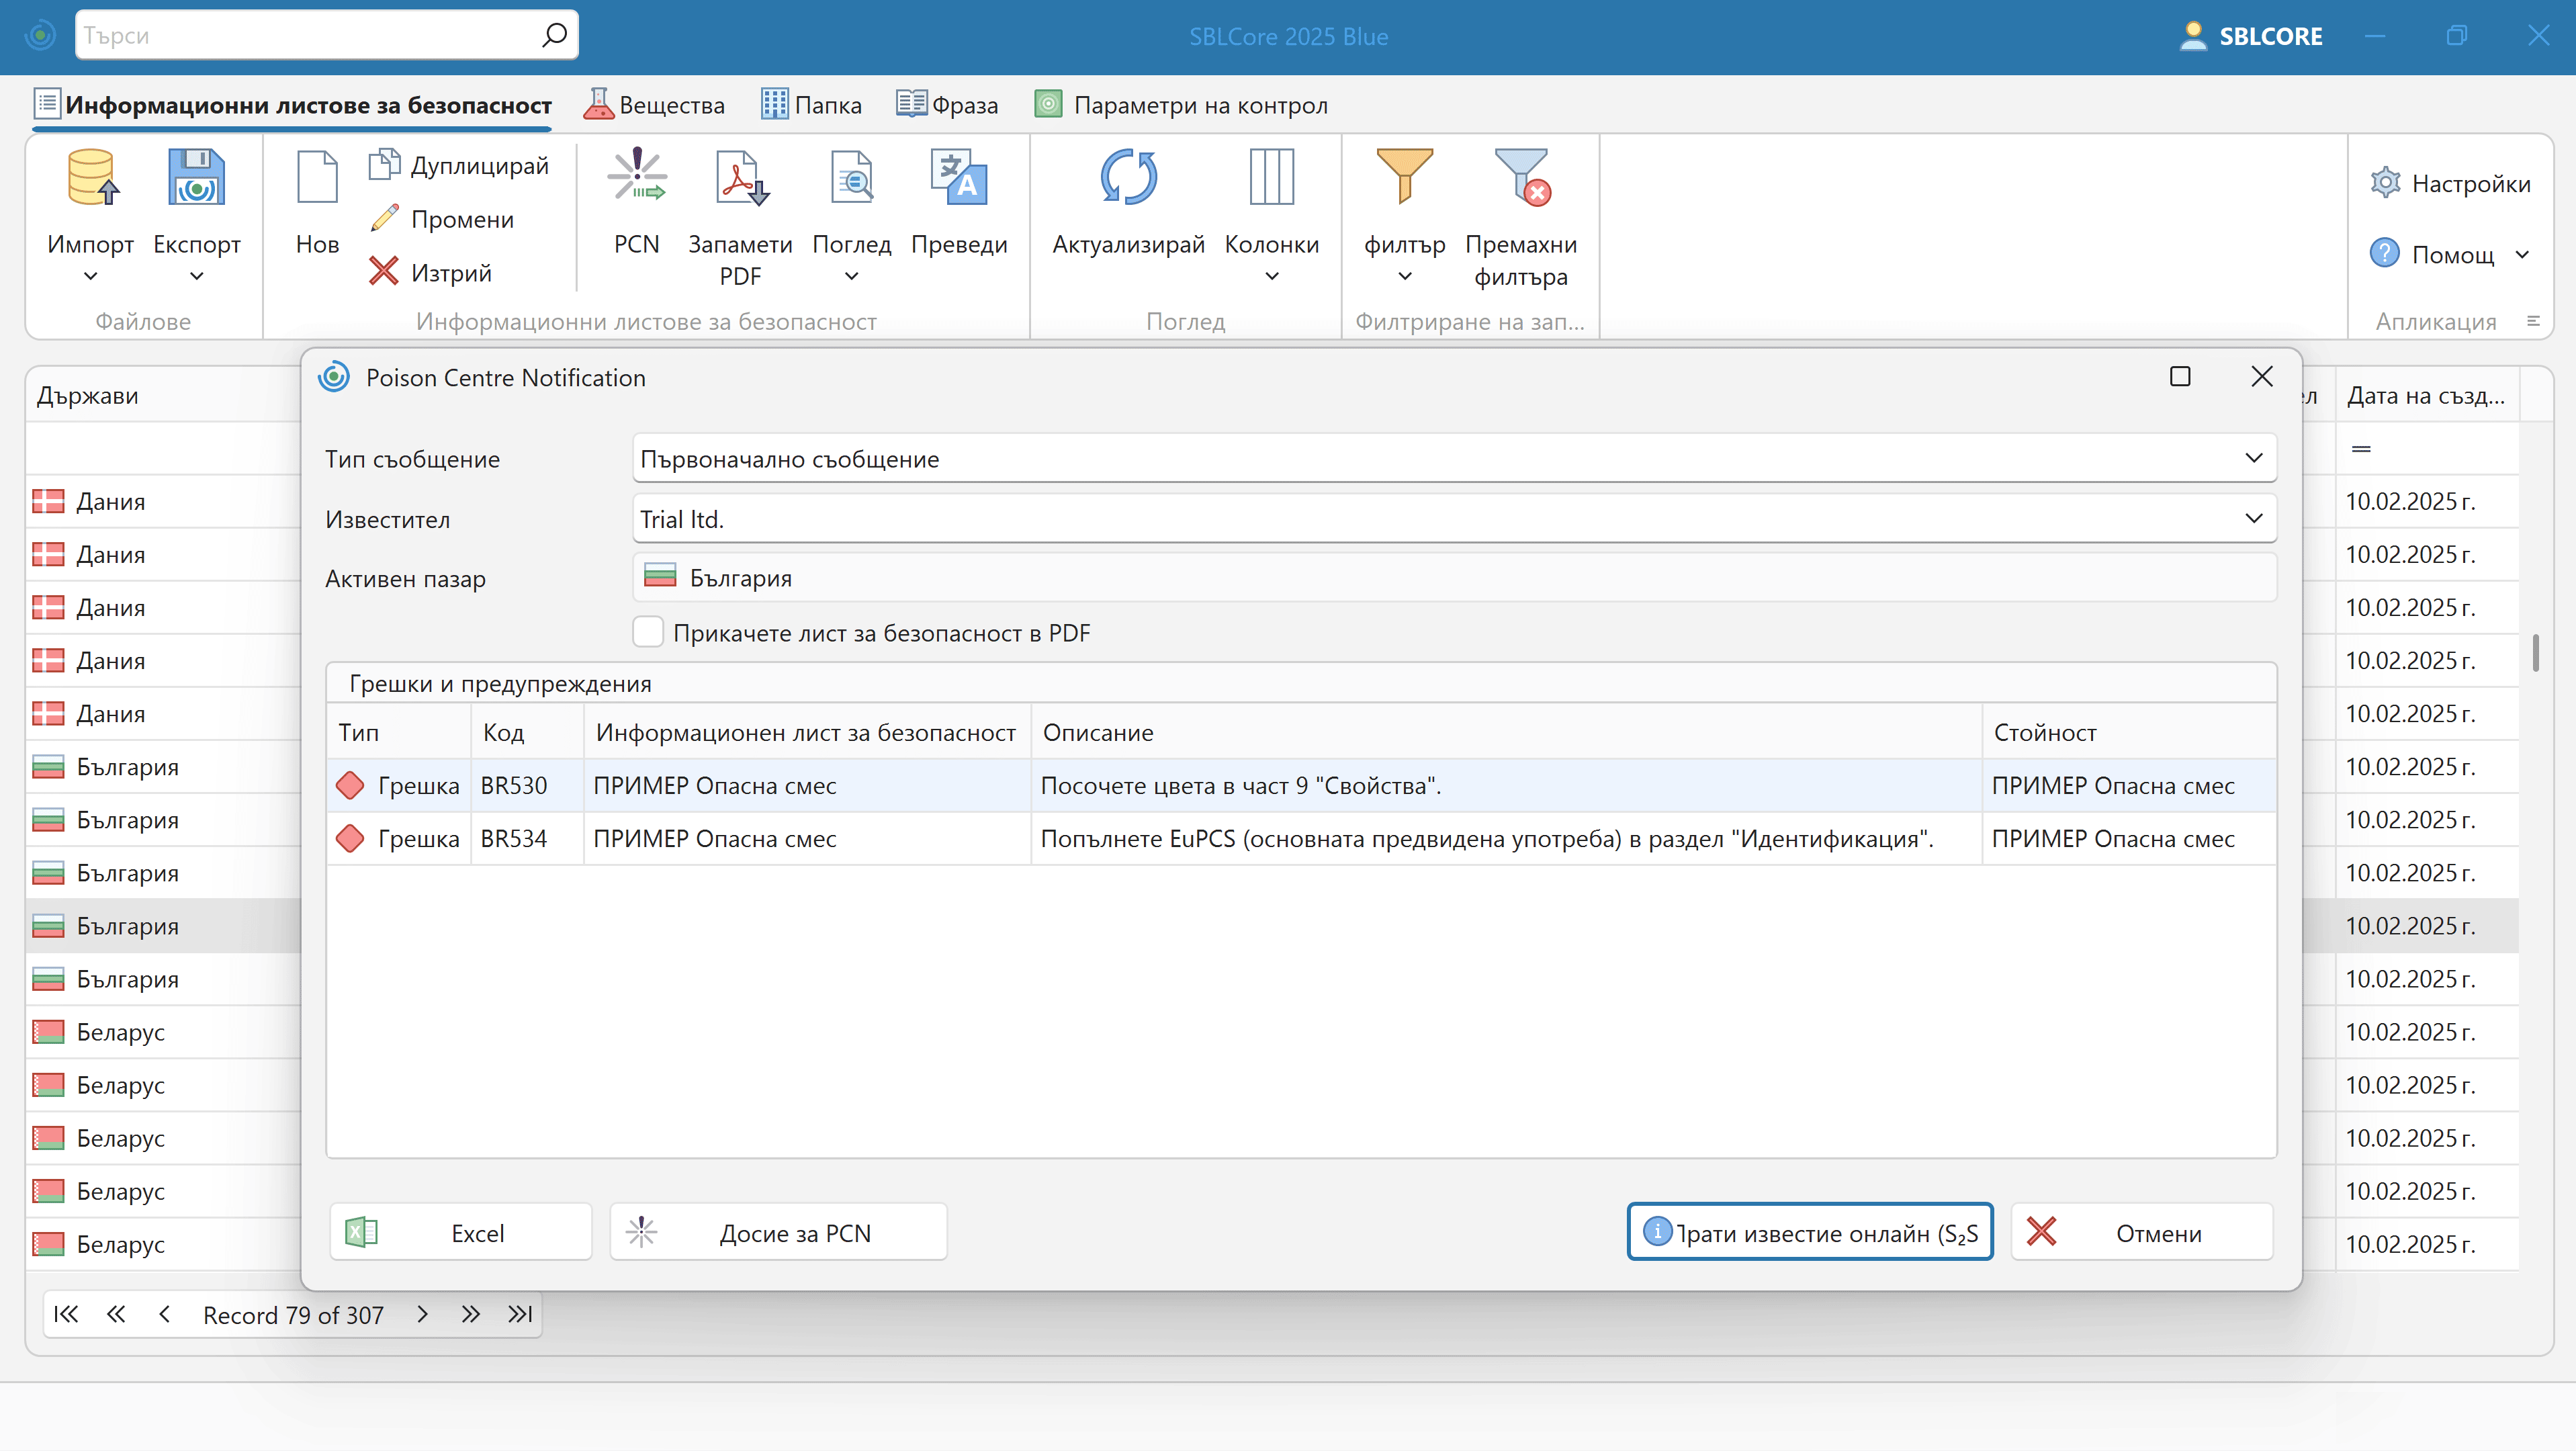Click the Excel export button

461,1232
